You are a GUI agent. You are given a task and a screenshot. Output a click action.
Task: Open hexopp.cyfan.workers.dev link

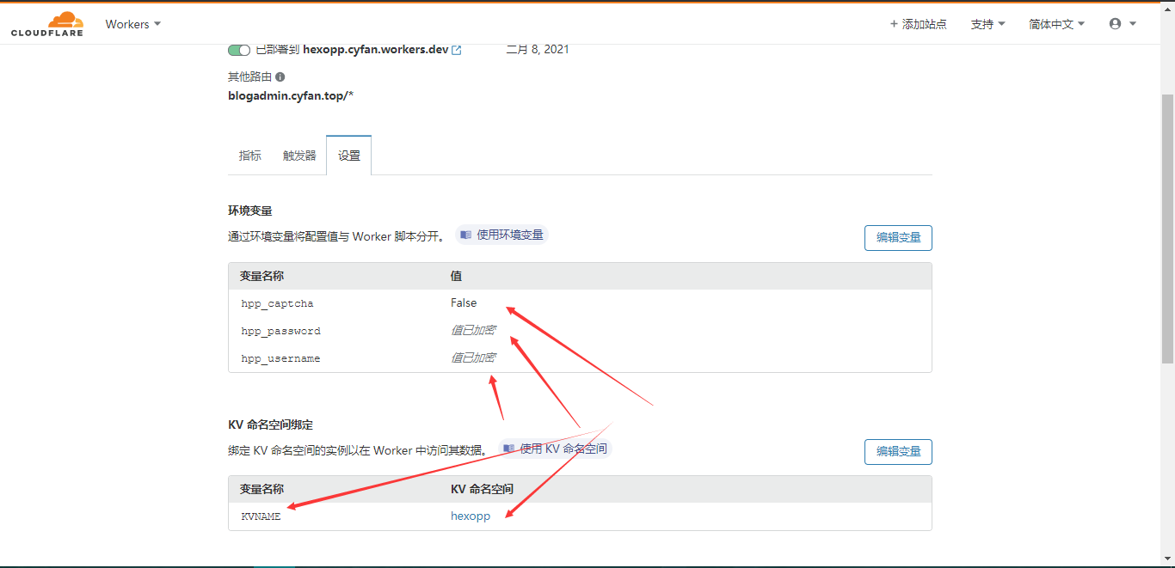point(376,50)
